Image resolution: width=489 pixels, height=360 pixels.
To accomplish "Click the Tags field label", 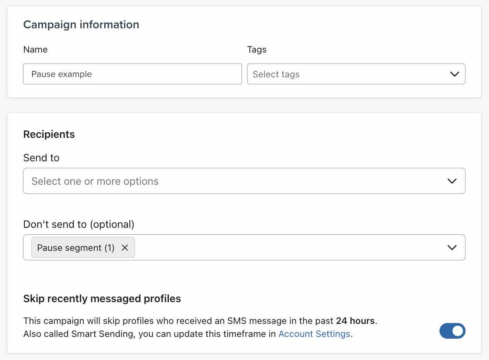I will tap(257, 50).
